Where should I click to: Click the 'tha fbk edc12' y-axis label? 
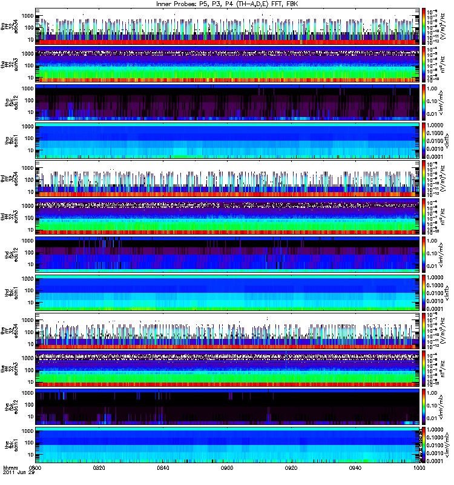click(x=12, y=102)
